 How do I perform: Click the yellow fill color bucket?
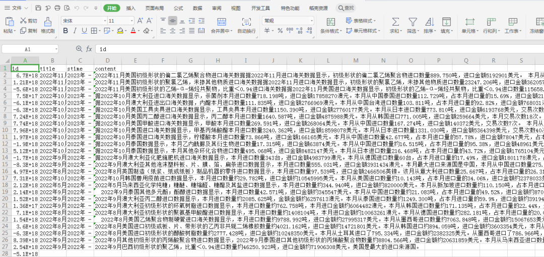click(x=120, y=31)
